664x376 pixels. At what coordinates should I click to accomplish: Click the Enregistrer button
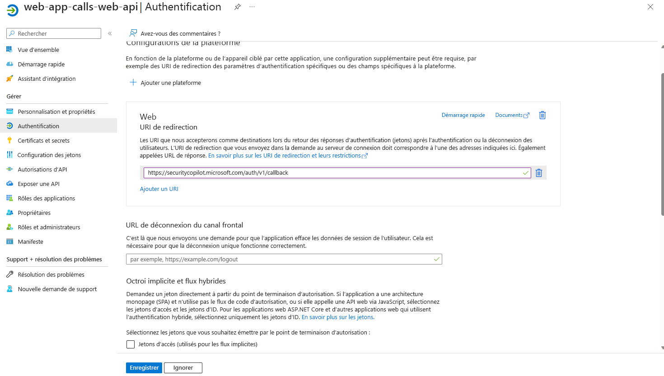click(144, 367)
